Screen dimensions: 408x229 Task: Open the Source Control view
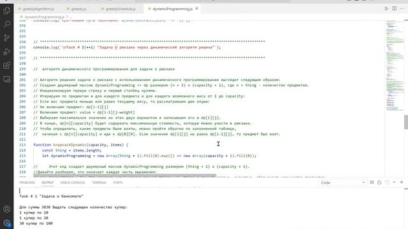tap(7, 38)
